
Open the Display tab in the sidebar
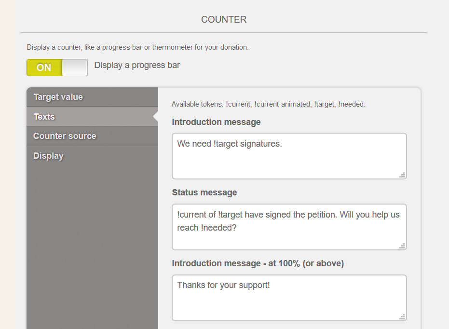[x=92, y=156]
